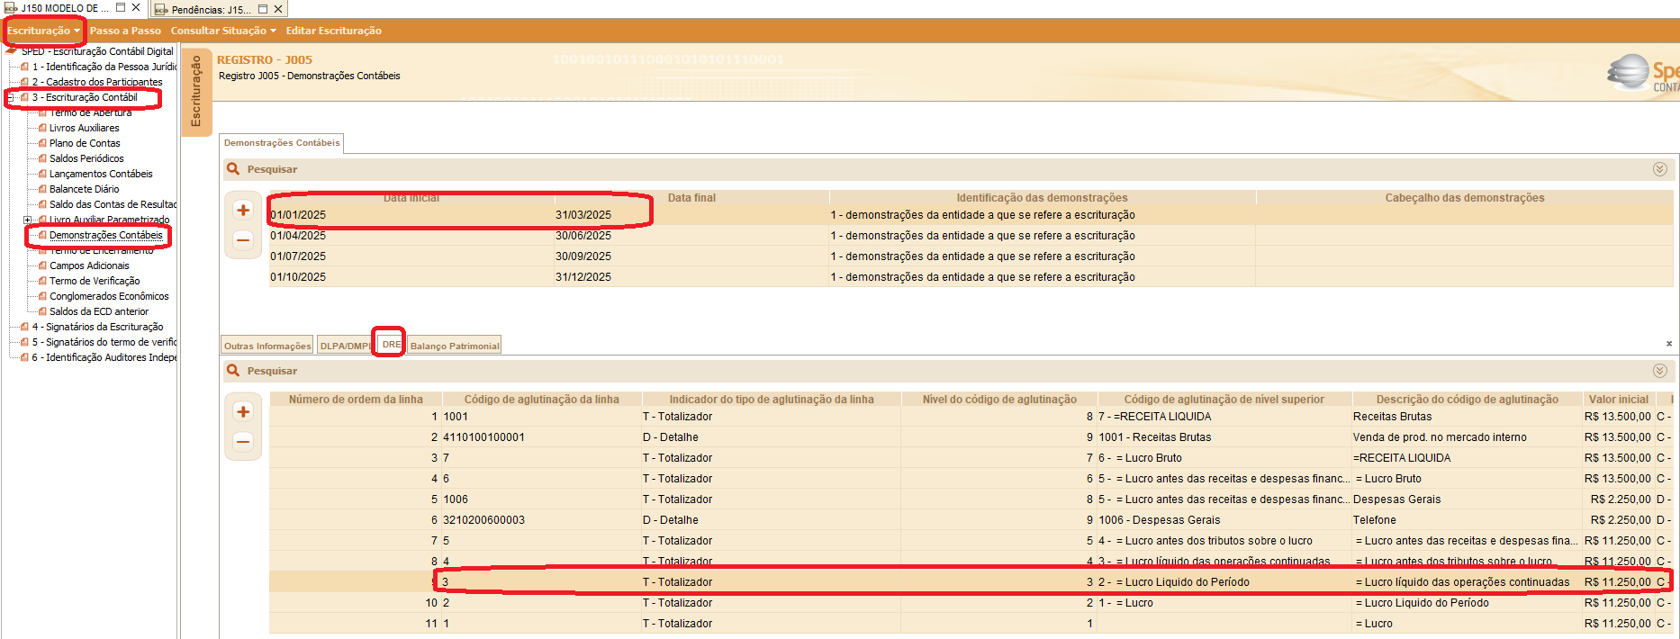The height and width of the screenshot is (639, 1680).
Task: Open the Escrituração dropdown menu
Action: tap(43, 31)
